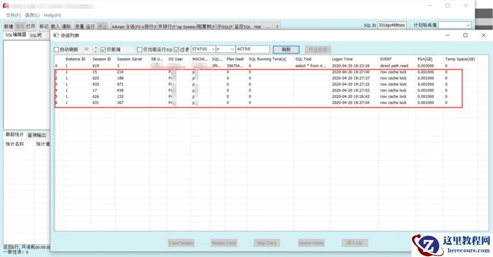Screen dimensions: 493x257
Task: Click the SQL Running Time(s) column header
Action: coord(270,59)
